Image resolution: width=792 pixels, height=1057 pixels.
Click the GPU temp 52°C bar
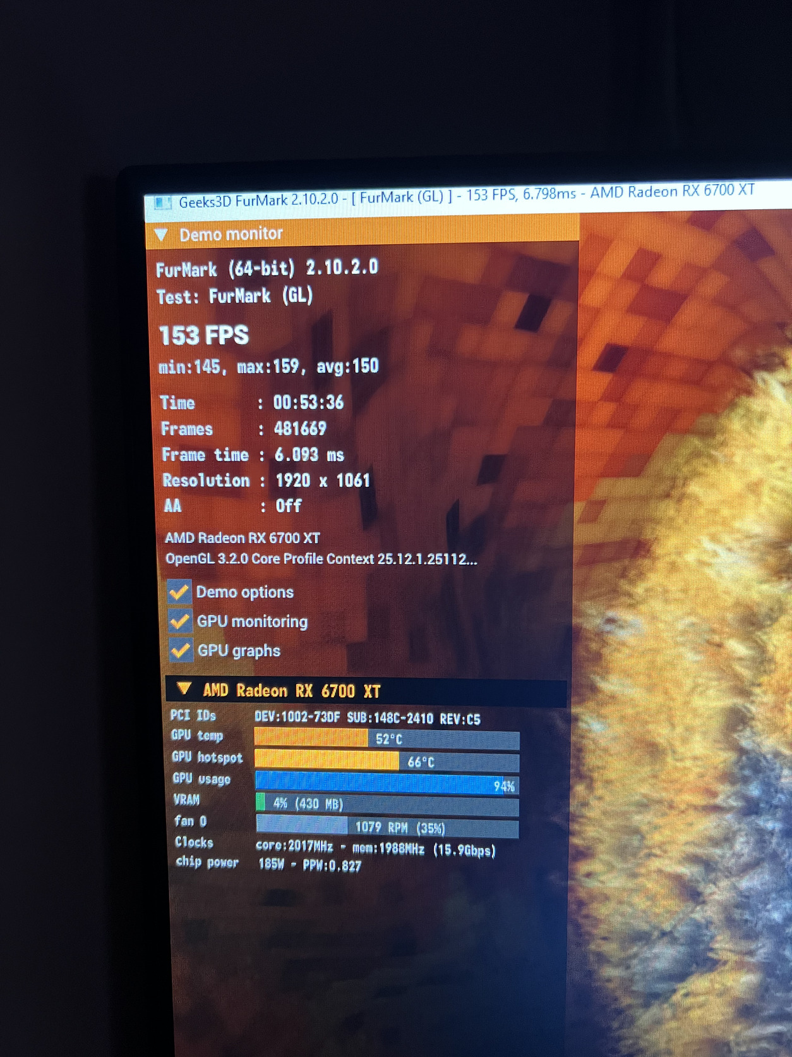pyautogui.click(x=387, y=738)
